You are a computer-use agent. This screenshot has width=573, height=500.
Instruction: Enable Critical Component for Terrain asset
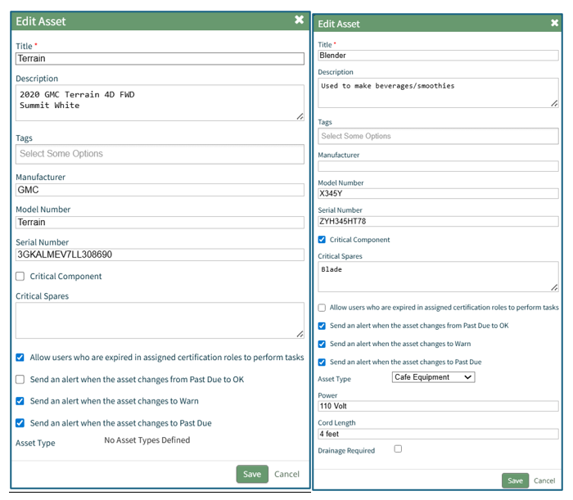pyautogui.click(x=20, y=277)
